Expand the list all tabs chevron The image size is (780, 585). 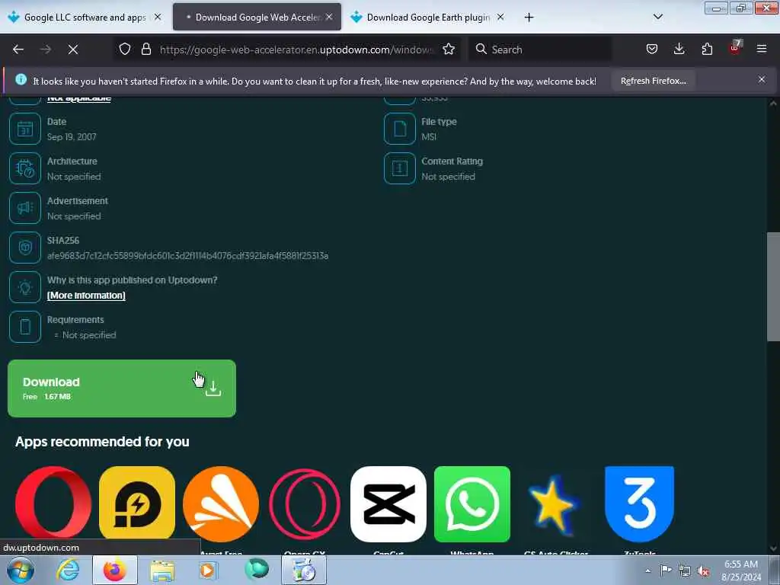point(657,17)
